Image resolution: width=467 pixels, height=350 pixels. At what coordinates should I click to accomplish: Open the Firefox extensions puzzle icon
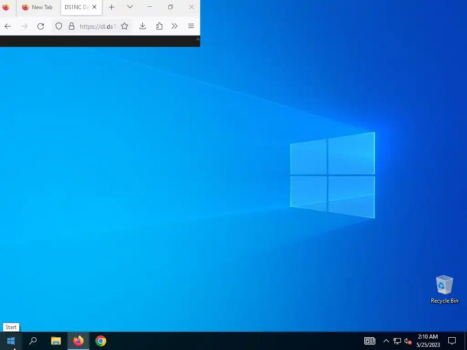[159, 26]
